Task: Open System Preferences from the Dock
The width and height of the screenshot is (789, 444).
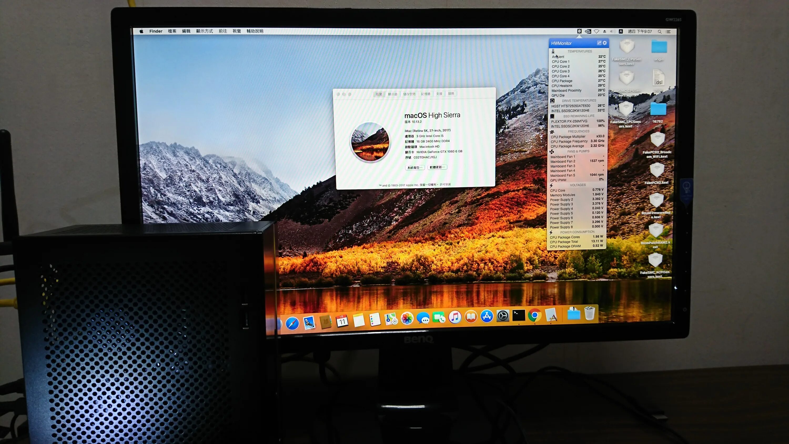Action: [503, 316]
